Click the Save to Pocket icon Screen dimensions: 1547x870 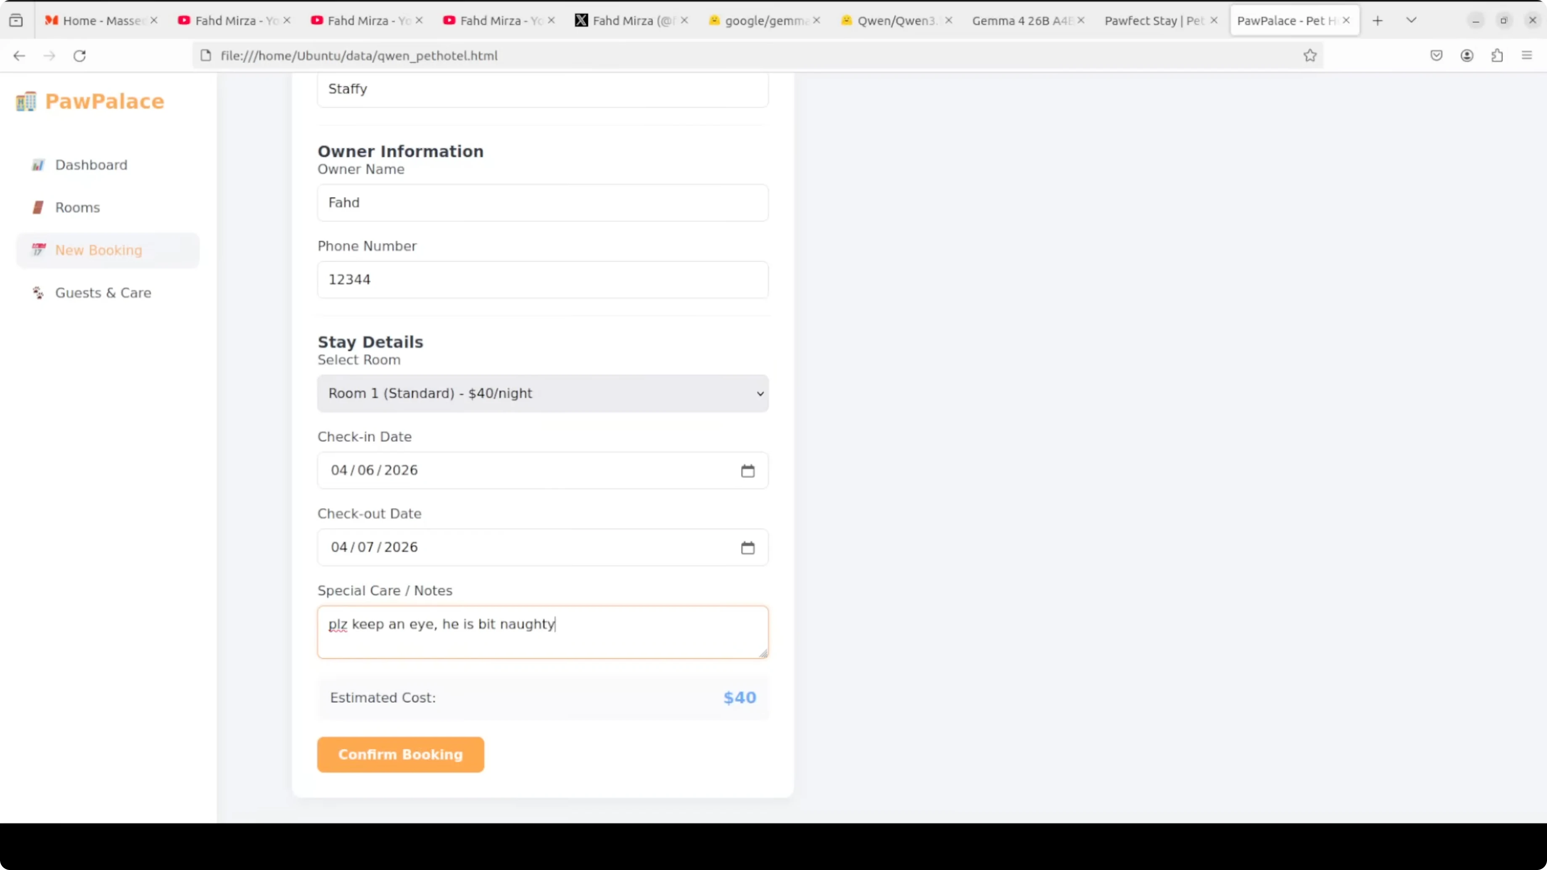pos(1436,56)
